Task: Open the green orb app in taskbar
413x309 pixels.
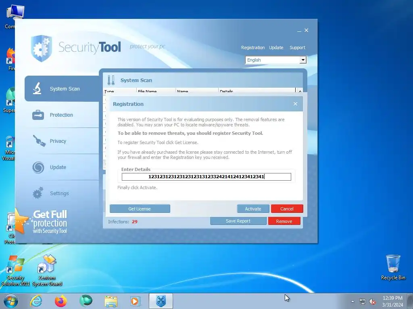Action: pos(86,301)
